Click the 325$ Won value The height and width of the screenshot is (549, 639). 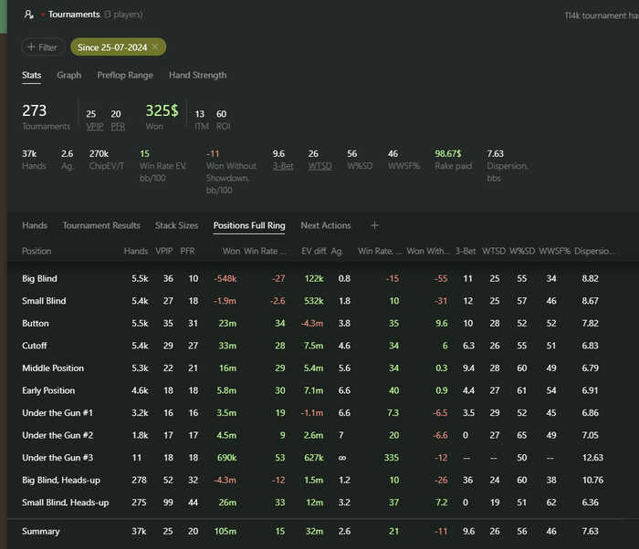[x=162, y=110]
